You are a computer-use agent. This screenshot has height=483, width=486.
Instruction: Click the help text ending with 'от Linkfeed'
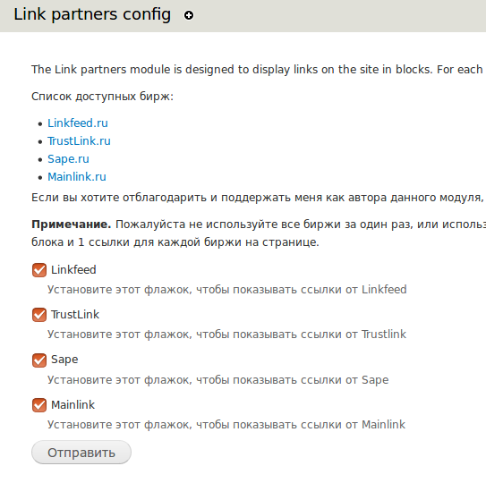pyautogui.click(x=226, y=290)
